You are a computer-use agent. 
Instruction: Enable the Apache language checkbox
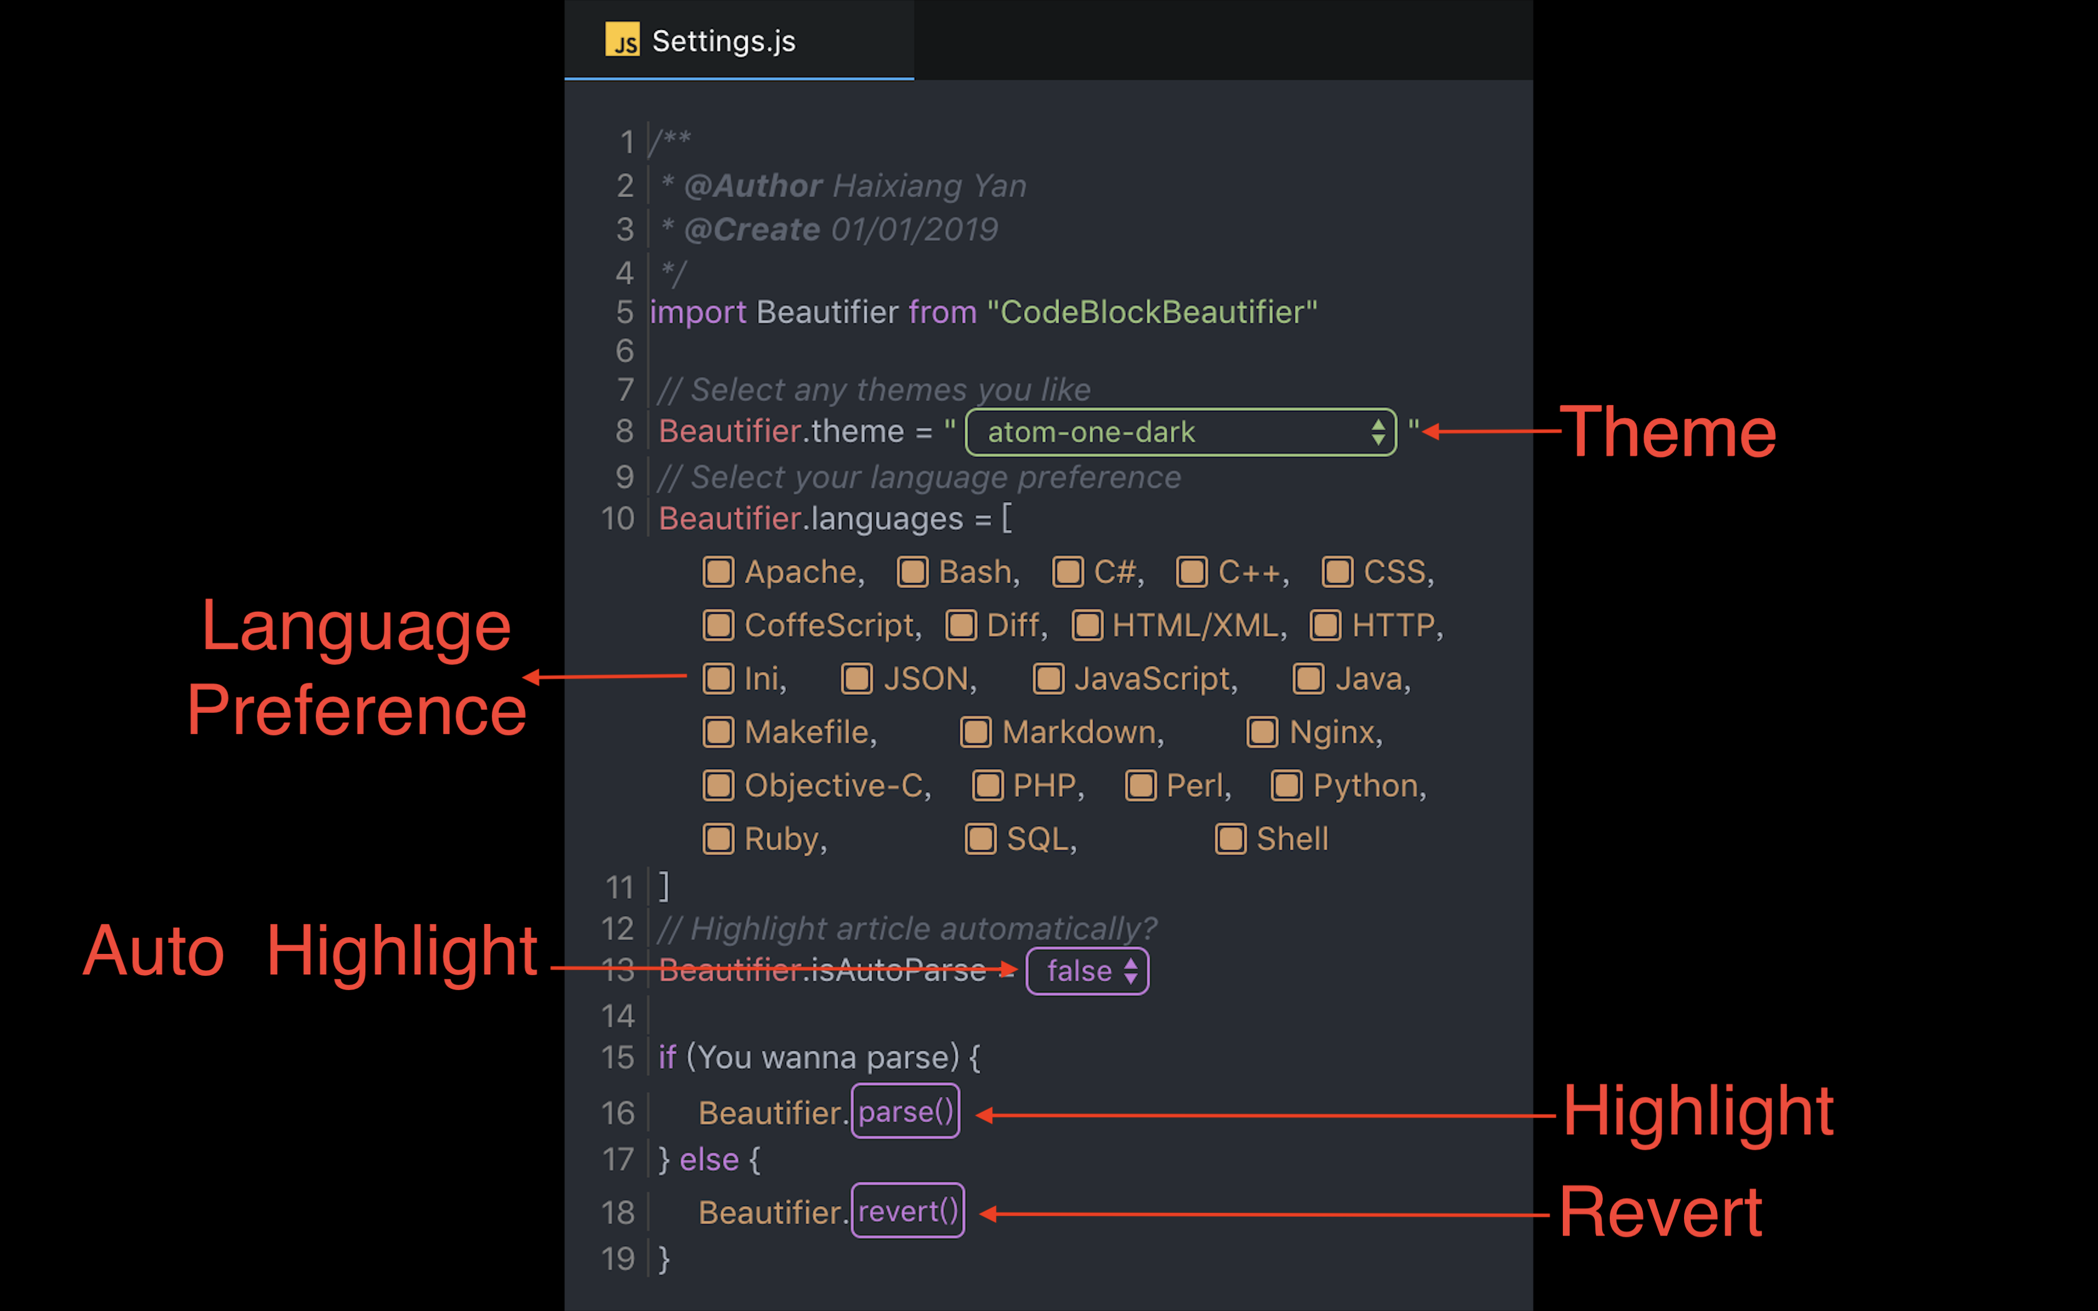pyautogui.click(x=718, y=572)
